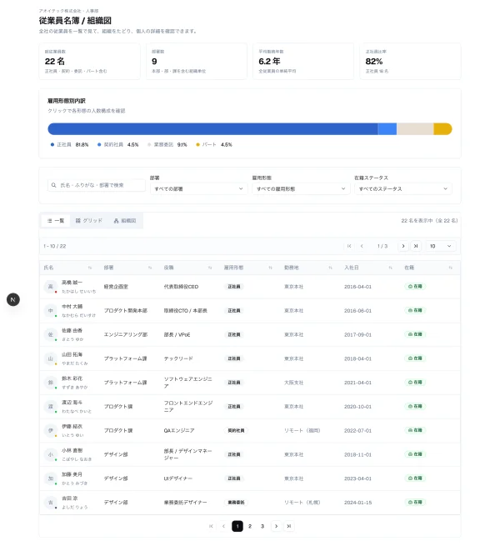Click previous-page arrow in bottom pager
The image size is (500, 546).
coord(223,526)
